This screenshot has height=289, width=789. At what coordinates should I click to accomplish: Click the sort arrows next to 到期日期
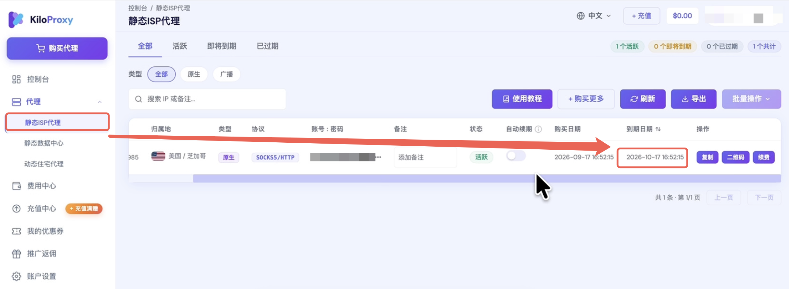(x=658, y=129)
